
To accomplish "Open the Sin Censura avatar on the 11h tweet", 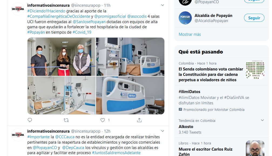I will coord(18,9).
